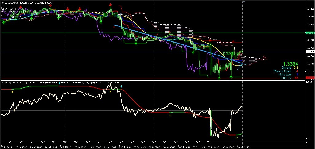315x149 pixels.
Task: Select the 5dayH 1.3414 chart label
Action: click(9, 9)
